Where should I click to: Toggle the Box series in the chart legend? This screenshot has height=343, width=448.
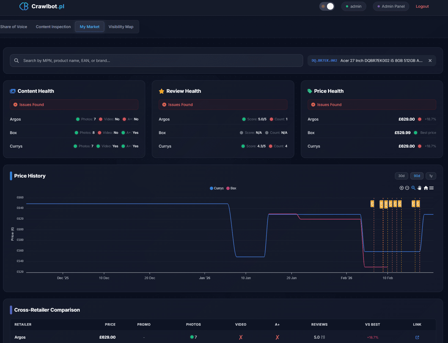tap(231, 188)
